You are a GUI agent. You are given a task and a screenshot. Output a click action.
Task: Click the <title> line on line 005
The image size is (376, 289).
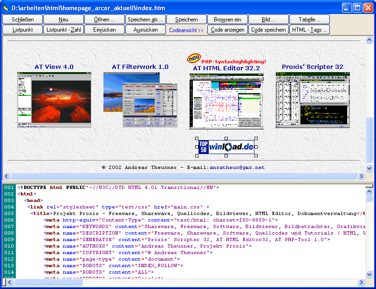198,213
